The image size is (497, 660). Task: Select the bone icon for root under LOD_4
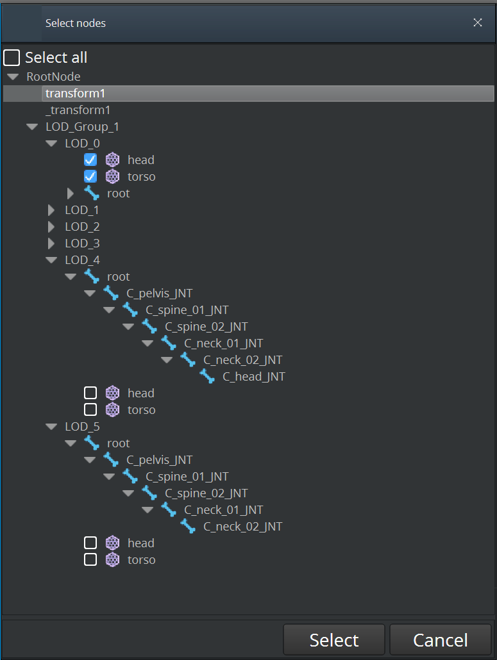point(92,276)
